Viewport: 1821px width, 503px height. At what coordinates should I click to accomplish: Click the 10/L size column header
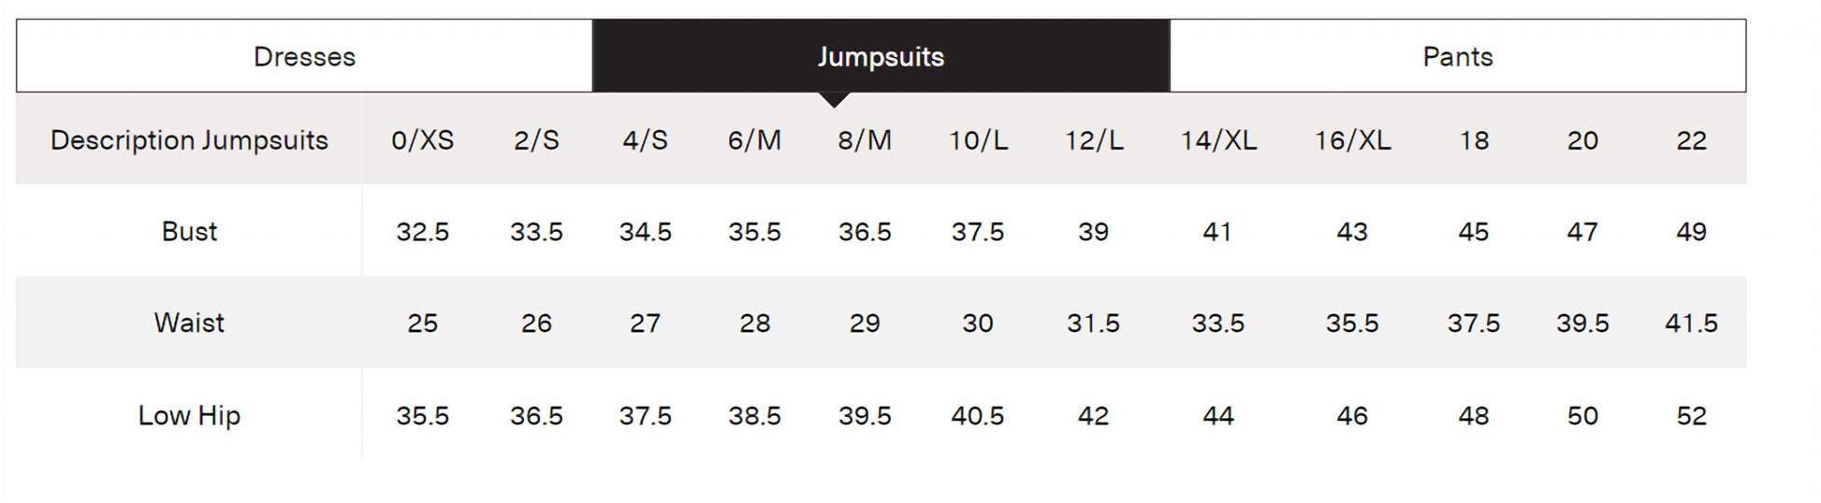(x=978, y=140)
